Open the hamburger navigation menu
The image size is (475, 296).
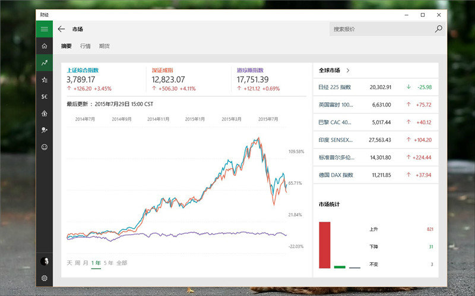coord(45,29)
